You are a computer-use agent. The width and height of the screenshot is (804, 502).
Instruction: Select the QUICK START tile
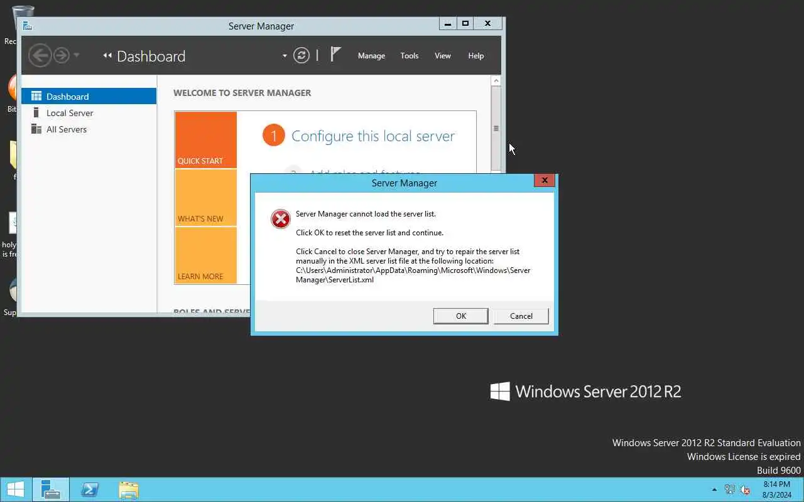click(206, 140)
